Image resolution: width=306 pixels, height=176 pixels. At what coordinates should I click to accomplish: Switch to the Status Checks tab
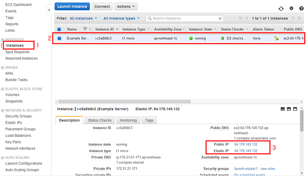coord(100,120)
